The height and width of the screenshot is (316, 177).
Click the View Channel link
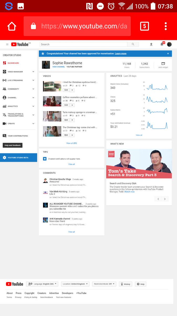coord(59,67)
